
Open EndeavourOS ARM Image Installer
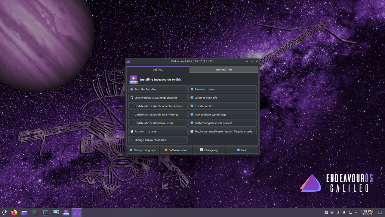coord(158,98)
